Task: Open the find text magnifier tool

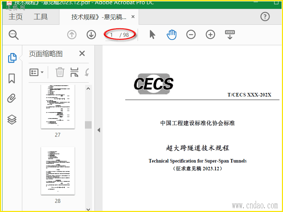Action: pyautogui.click(x=13, y=35)
